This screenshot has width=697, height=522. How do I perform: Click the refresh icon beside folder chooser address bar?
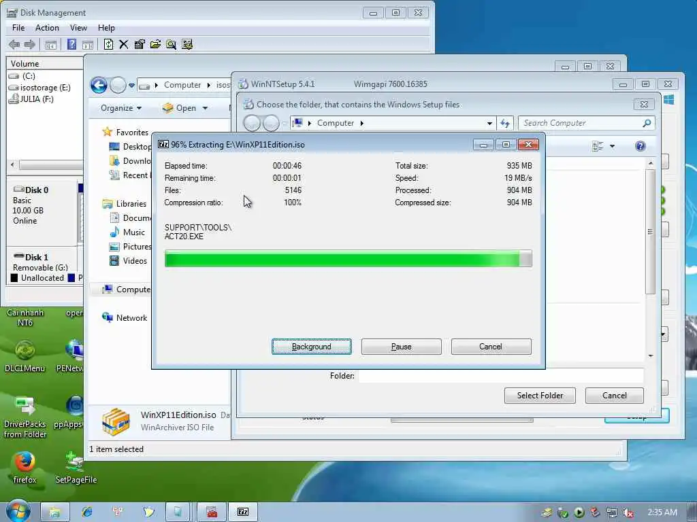[x=505, y=123]
